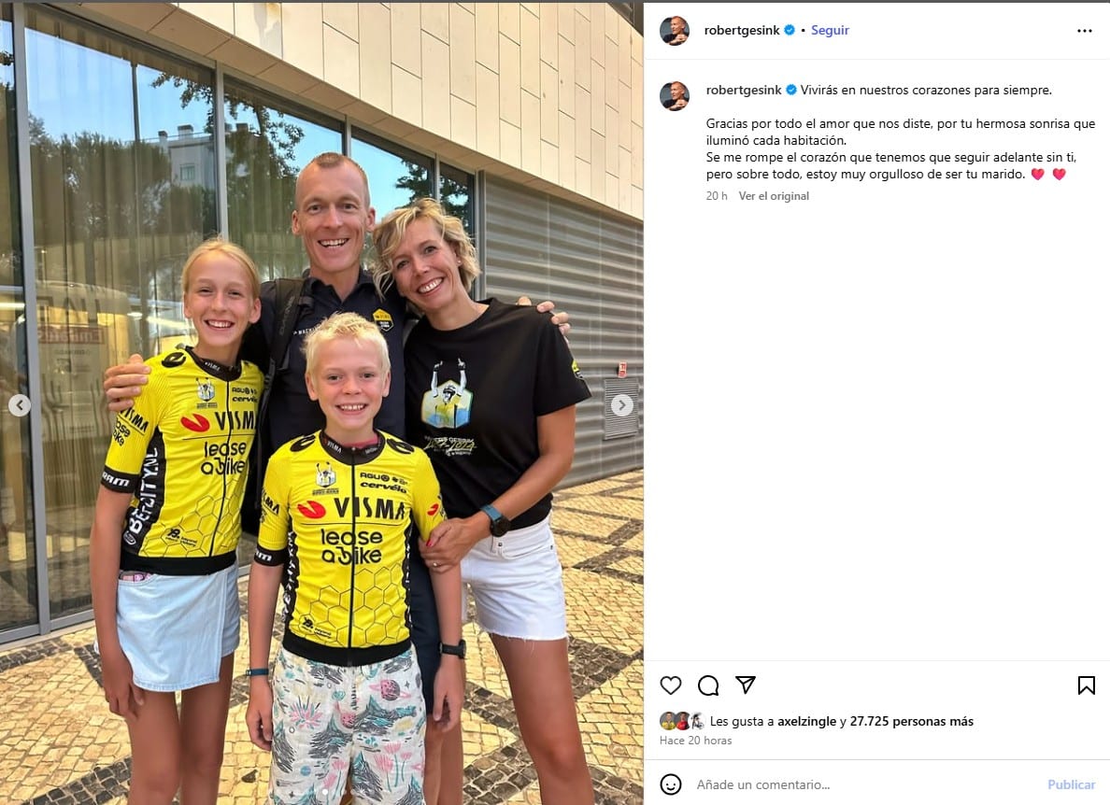Show original text with Ver el original
The width and height of the screenshot is (1110, 805).
(x=773, y=196)
